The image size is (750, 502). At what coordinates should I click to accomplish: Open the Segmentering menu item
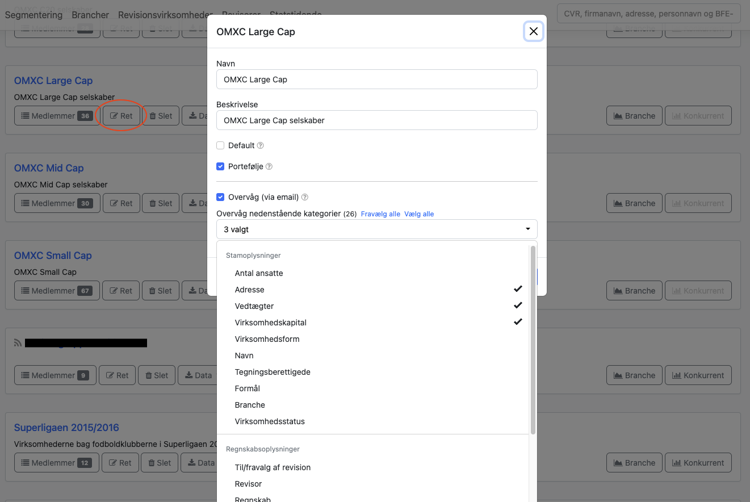tap(33, 15)
